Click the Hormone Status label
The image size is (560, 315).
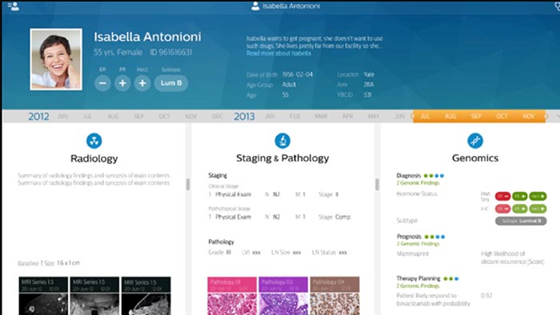point(417,193)
